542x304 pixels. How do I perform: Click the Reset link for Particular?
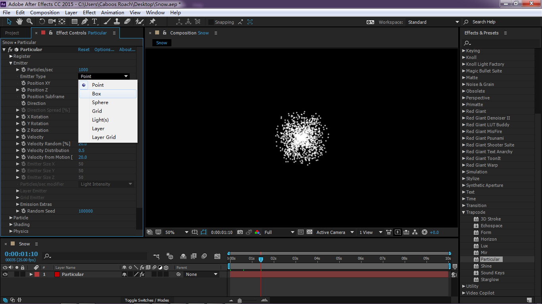(x=84, y=49)
